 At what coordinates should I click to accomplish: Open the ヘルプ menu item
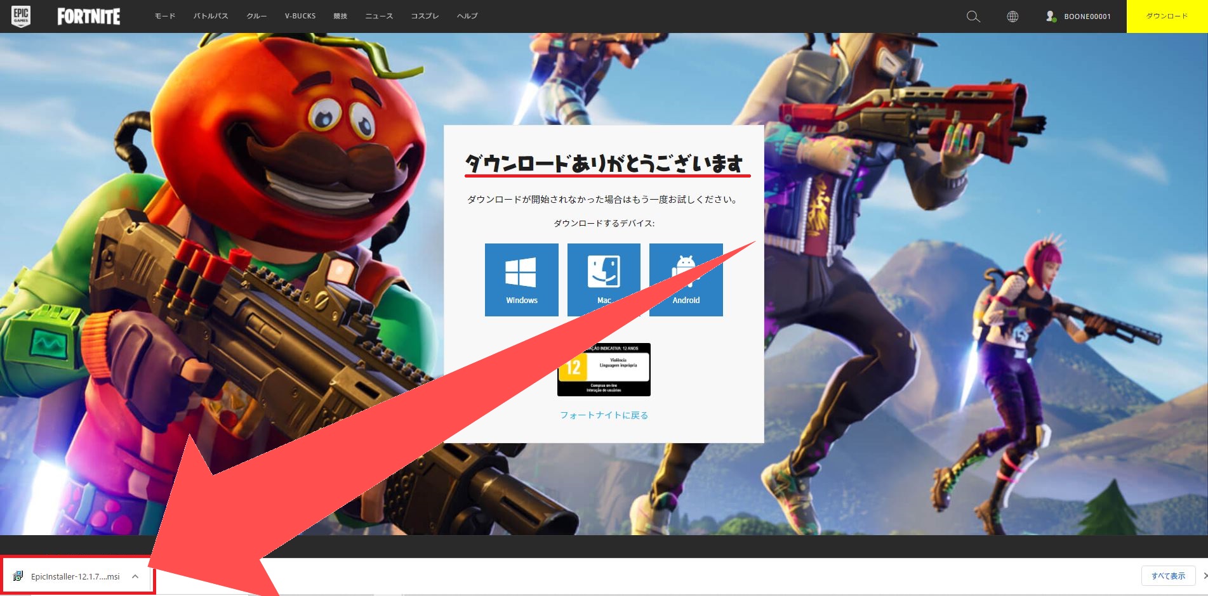[x=467, y=16]
